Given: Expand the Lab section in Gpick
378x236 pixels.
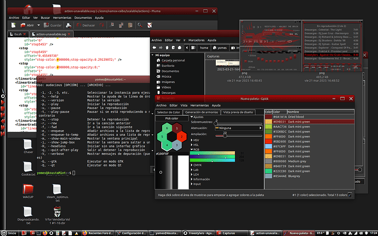Looking at the screenshot, I should (192, 170).
